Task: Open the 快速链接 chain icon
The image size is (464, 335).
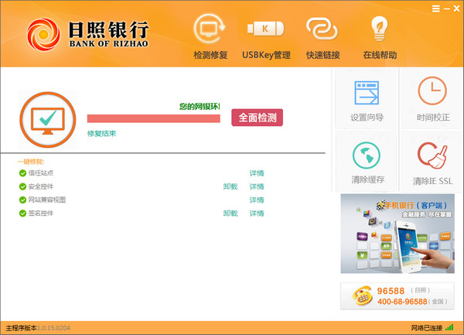Action: pyautogui.click(x=322, y=29)
